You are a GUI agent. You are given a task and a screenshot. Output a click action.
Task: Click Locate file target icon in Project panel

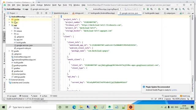(38, 13)
